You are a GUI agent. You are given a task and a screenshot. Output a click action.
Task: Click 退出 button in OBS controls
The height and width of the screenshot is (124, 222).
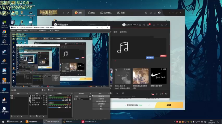(101, 109)
